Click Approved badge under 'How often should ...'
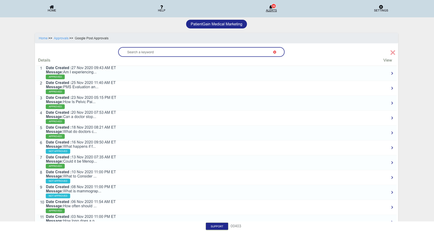434x231 pixels. pos(55,211)
